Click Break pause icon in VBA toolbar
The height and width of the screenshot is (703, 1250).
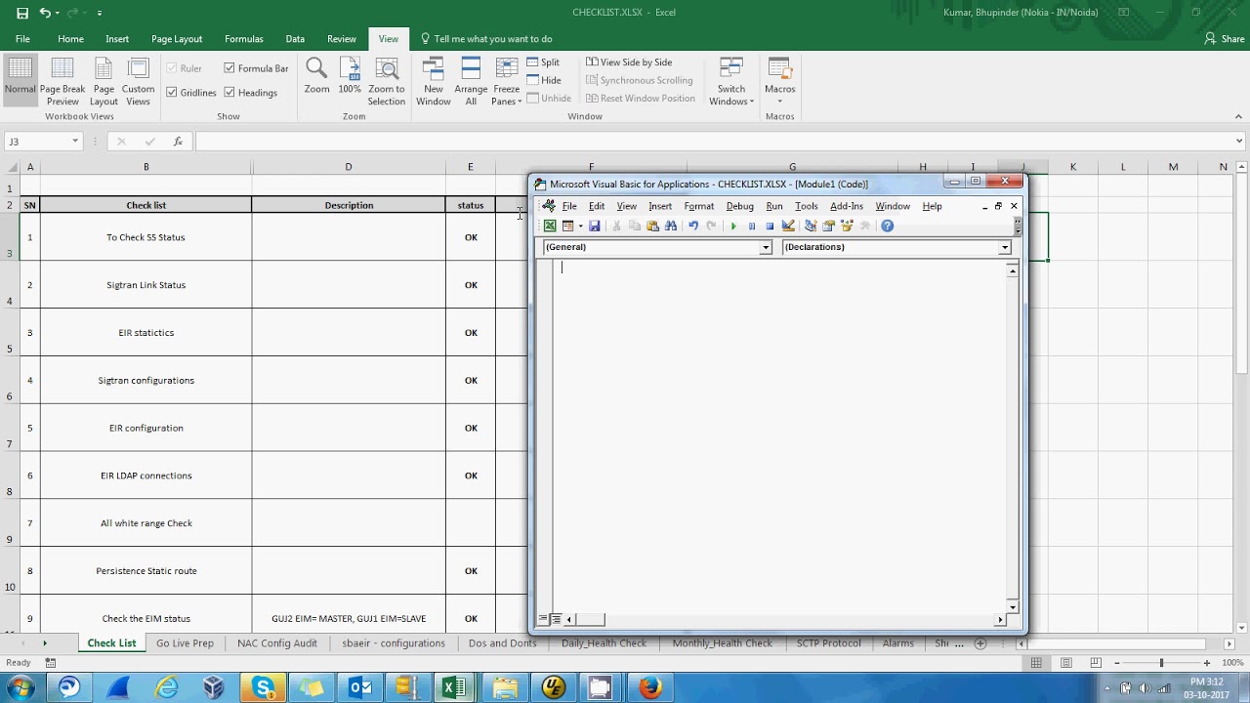pyautogui.click(x=752, y=226)
